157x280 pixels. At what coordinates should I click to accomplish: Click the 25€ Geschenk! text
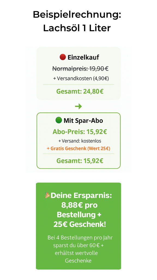coord(80,224)
